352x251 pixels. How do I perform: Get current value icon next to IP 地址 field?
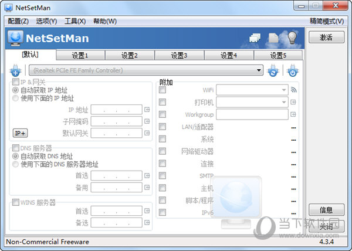tap(147, 110)
